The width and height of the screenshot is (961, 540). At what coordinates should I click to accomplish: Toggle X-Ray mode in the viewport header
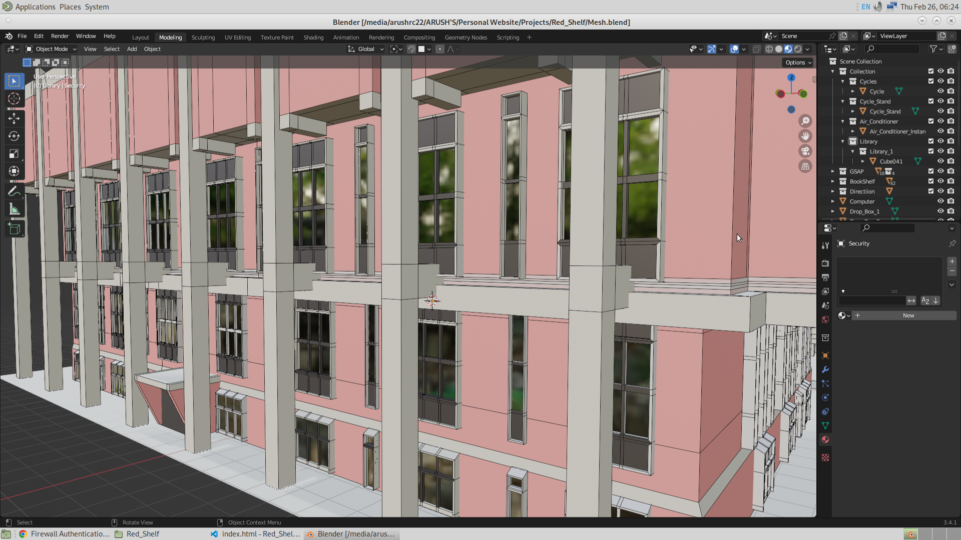point(757,49)
